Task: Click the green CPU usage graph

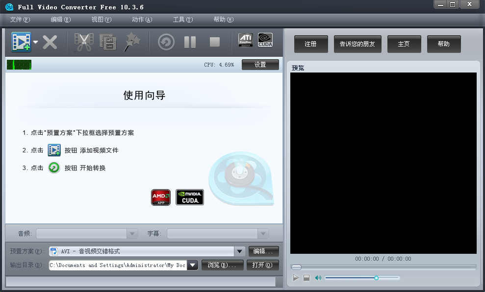Action: tap(19, 65)
